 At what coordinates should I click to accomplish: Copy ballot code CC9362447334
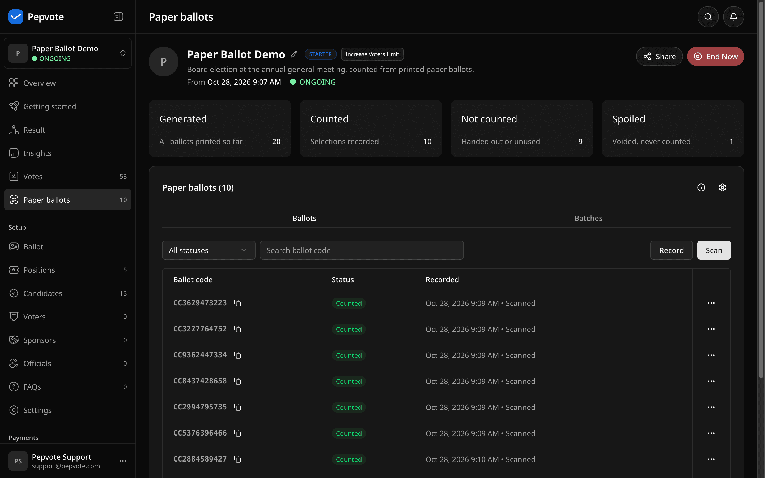(x=237, y=355)
